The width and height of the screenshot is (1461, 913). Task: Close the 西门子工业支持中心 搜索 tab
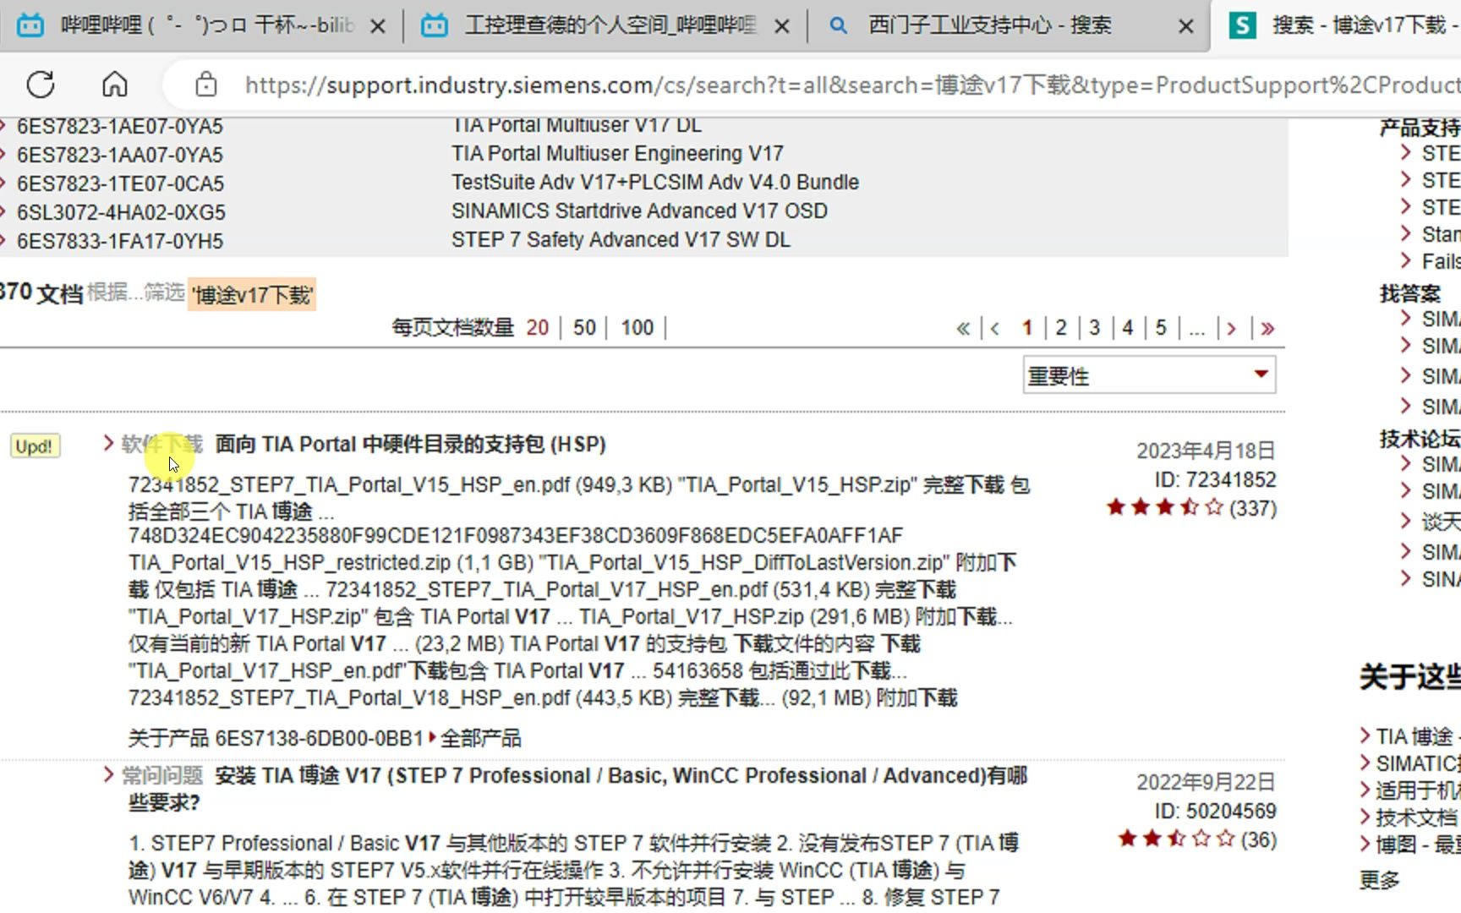point(1186,26)
